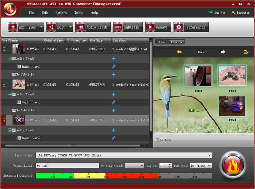Add subtitle to first video
Screen dimensions: 255x189
pos(114,74)
